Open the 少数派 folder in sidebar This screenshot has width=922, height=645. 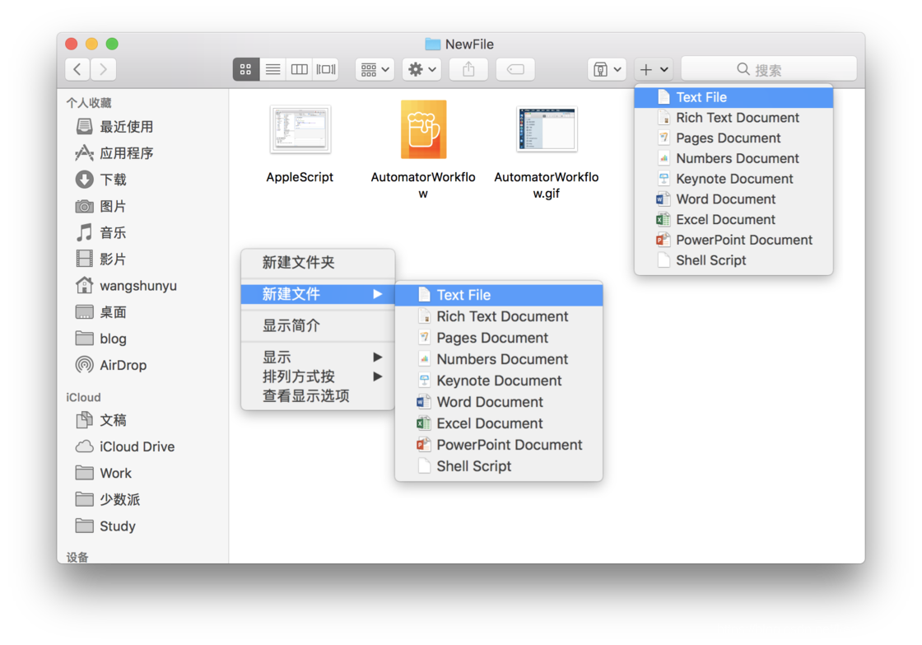pos(108,500)
